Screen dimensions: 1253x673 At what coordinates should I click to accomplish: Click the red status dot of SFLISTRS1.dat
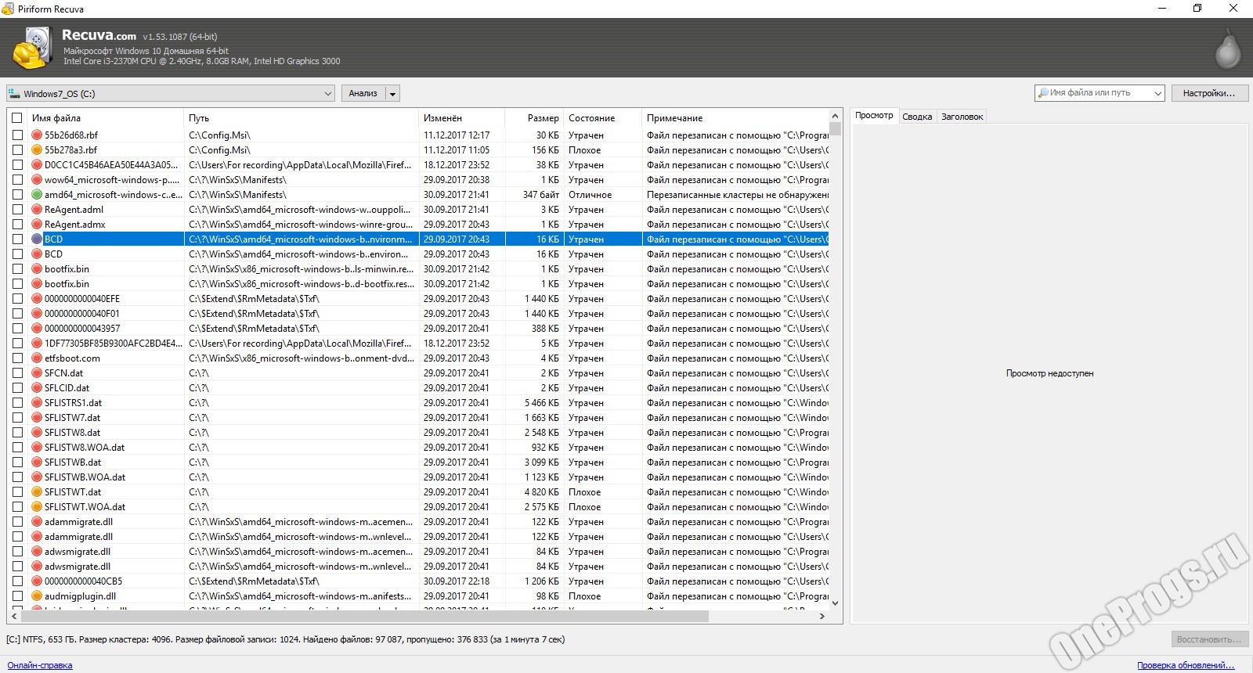tap(37, 403)
